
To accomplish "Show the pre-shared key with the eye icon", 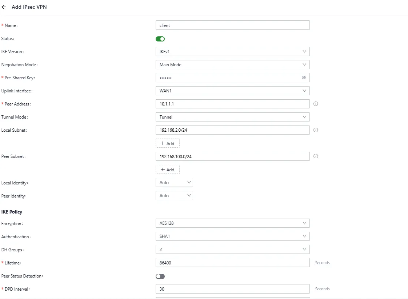I will click(304, 77).
